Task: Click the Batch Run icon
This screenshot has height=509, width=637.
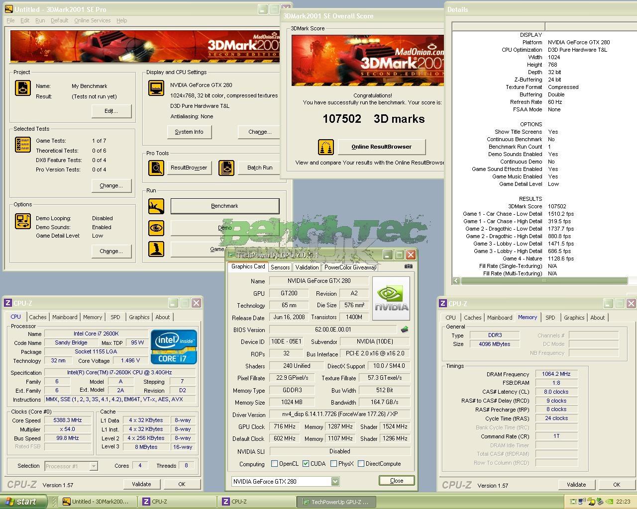Action: click(x=226, y=168)
